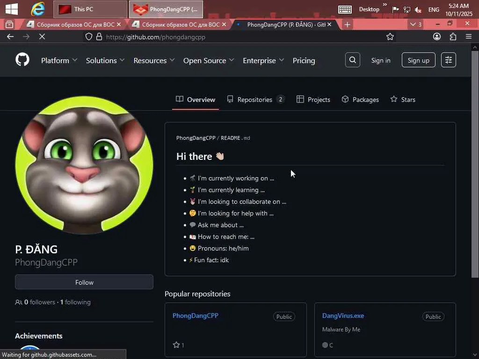This screenshot has height=359, width=479.
Task: Click the Pronouns: he/him line
Action: click(x=219, y=248)
